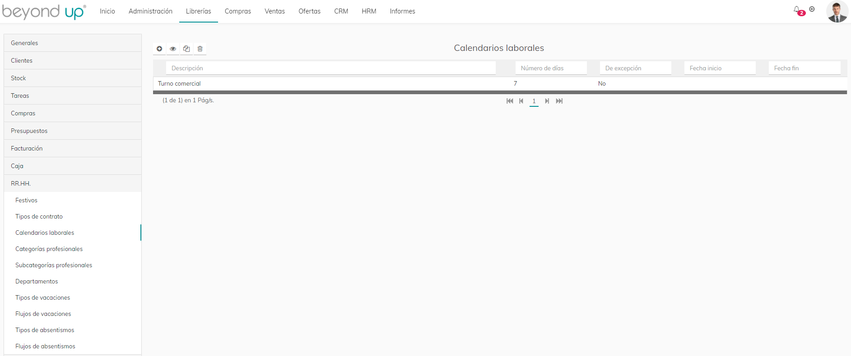The image size is (851, 356).
Task: Open Tipos de absentismos
Action: coord(73,330)
